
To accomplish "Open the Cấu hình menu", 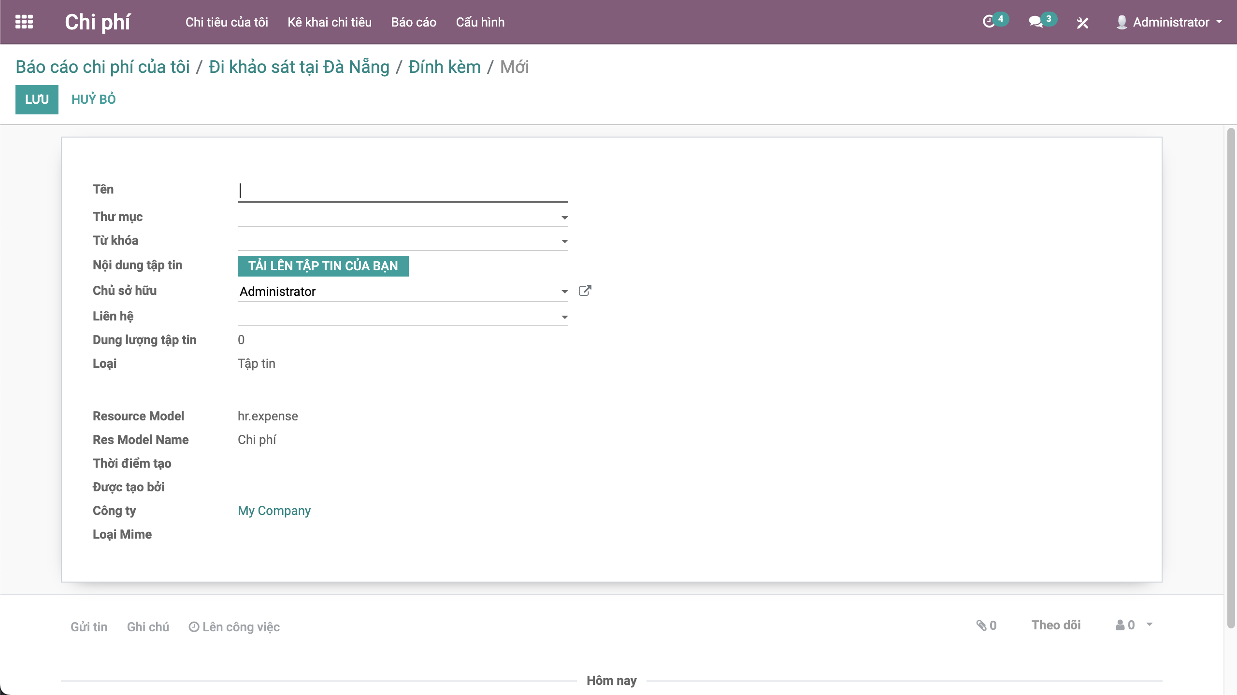I will coord(480,22).
